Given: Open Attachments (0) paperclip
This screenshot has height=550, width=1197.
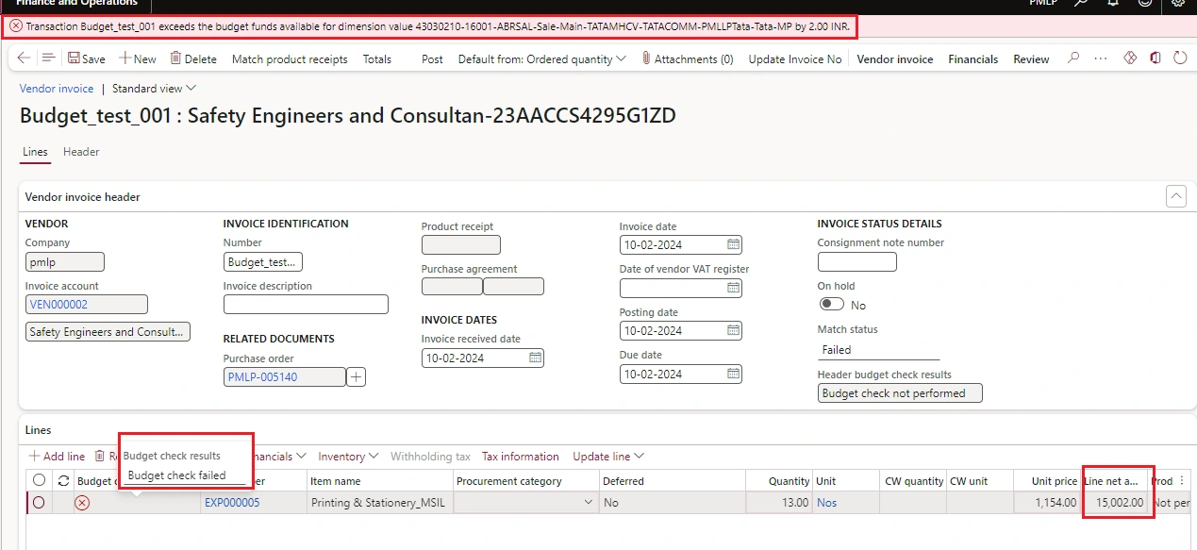Looking at the screenshot, I should [688, 58].
